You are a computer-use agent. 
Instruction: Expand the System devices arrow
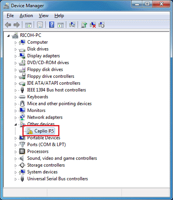(x=15, y=172)
